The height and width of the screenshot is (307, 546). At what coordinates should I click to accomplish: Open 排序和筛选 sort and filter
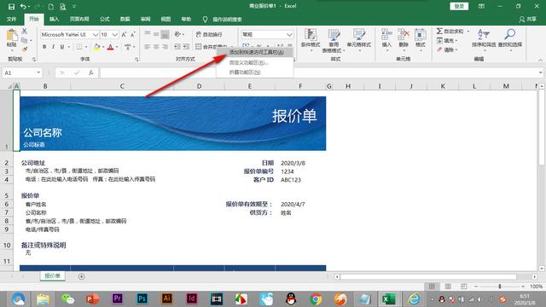[484, 39]
